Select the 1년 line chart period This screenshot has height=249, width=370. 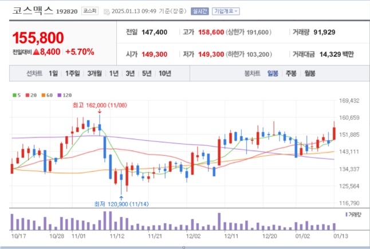114,73
